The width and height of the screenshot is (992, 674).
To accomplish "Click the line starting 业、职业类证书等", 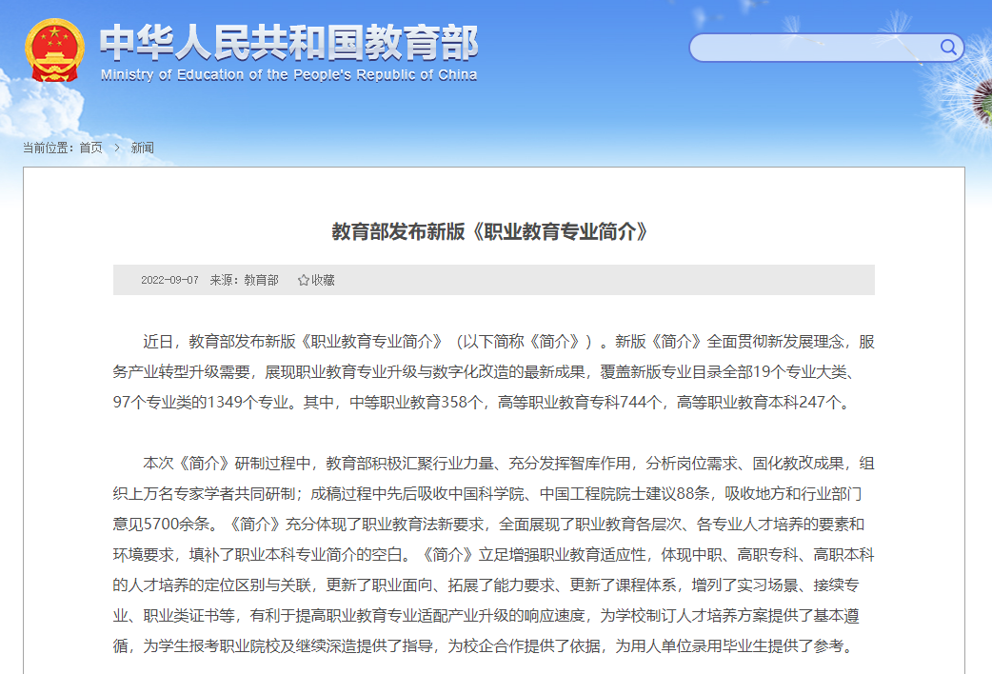I will pyautogui.click(x=486, y=616).
